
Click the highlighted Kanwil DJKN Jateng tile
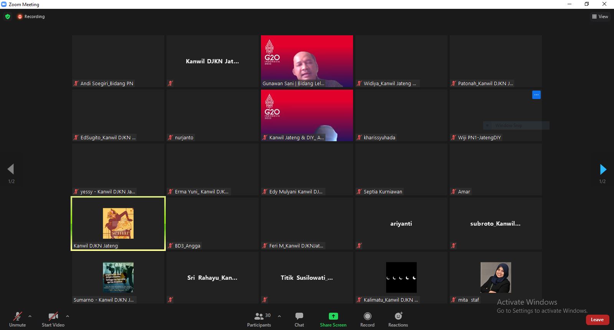(x=118, y=223)
